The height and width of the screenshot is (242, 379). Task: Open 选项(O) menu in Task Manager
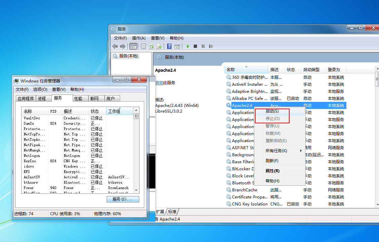pos(40,89)
